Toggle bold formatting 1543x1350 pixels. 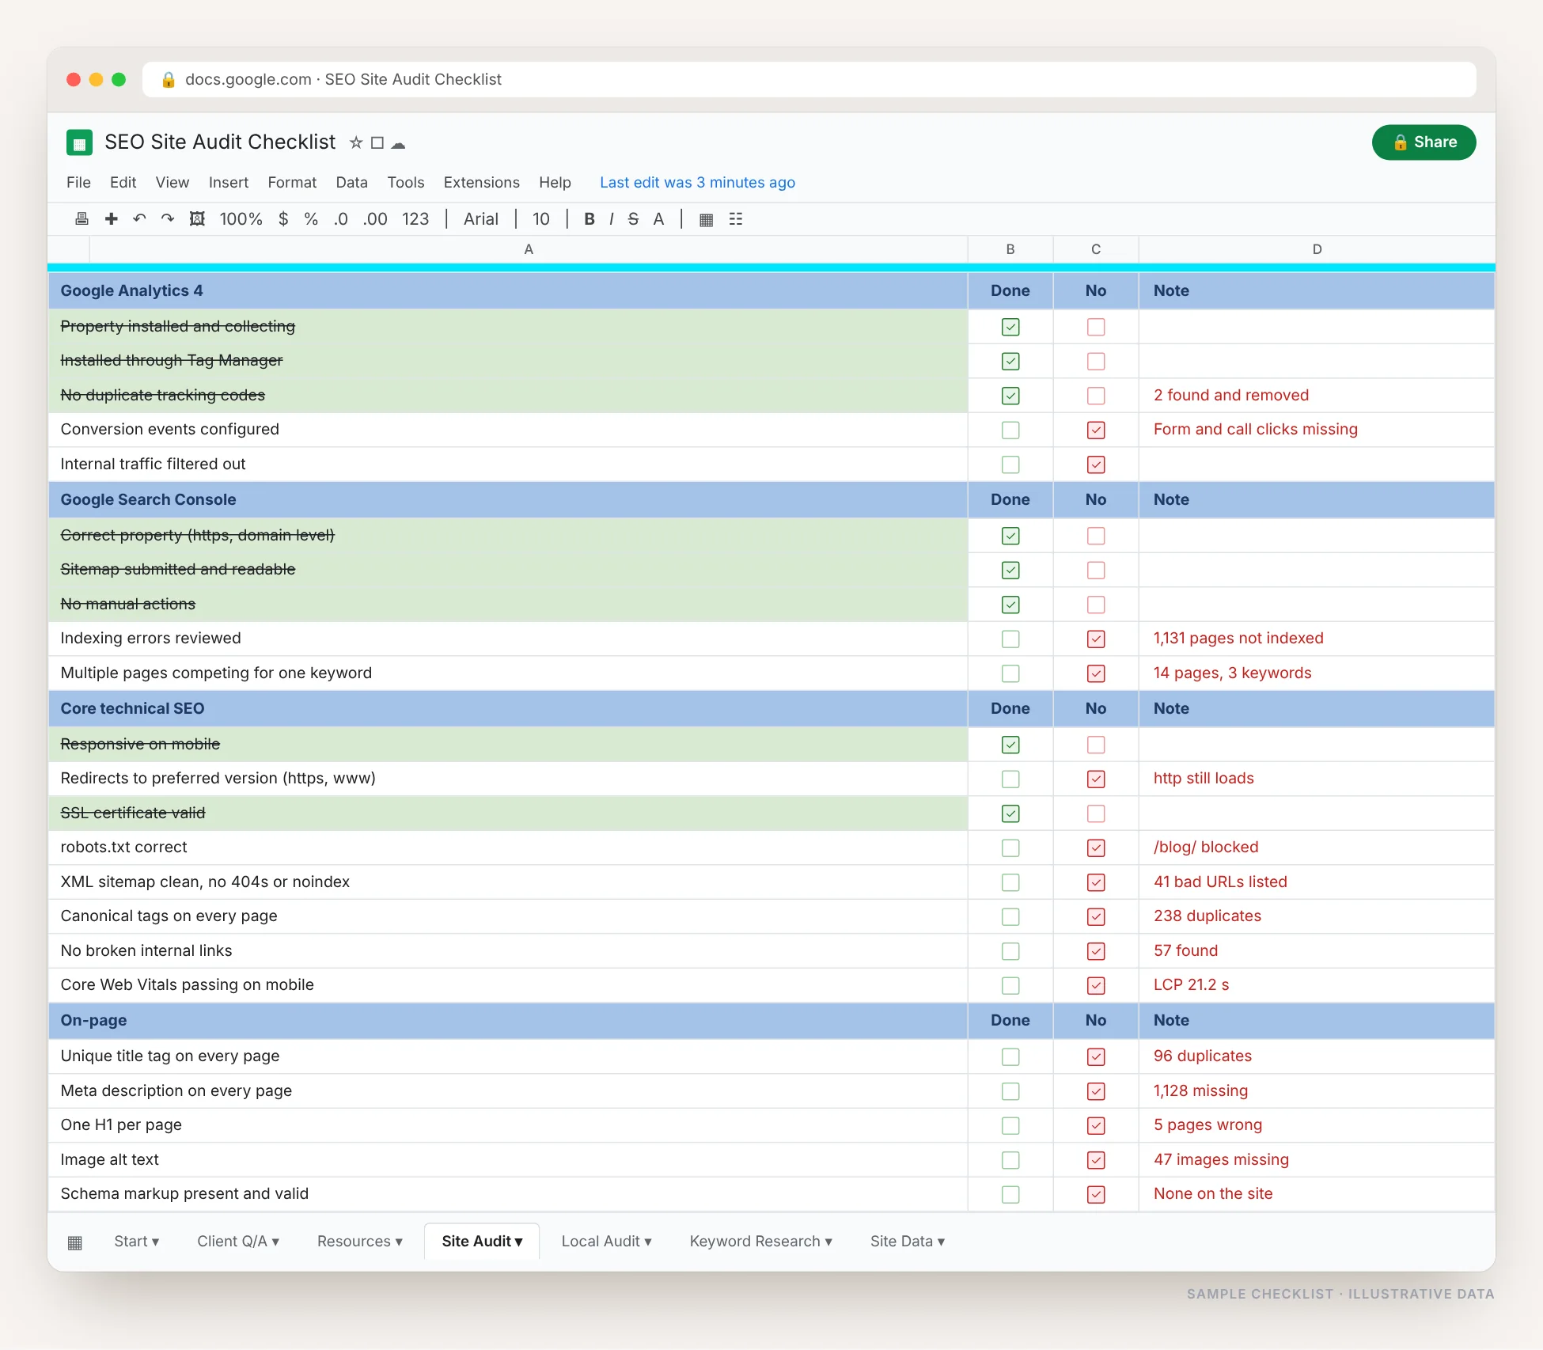[x=590, y=219]
